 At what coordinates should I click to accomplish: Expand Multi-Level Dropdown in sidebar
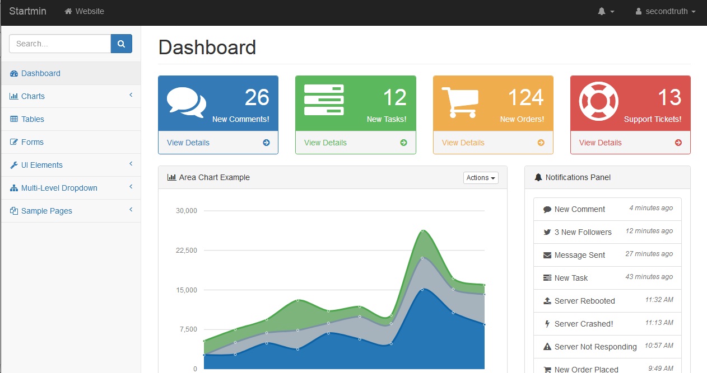coord(70,188)
